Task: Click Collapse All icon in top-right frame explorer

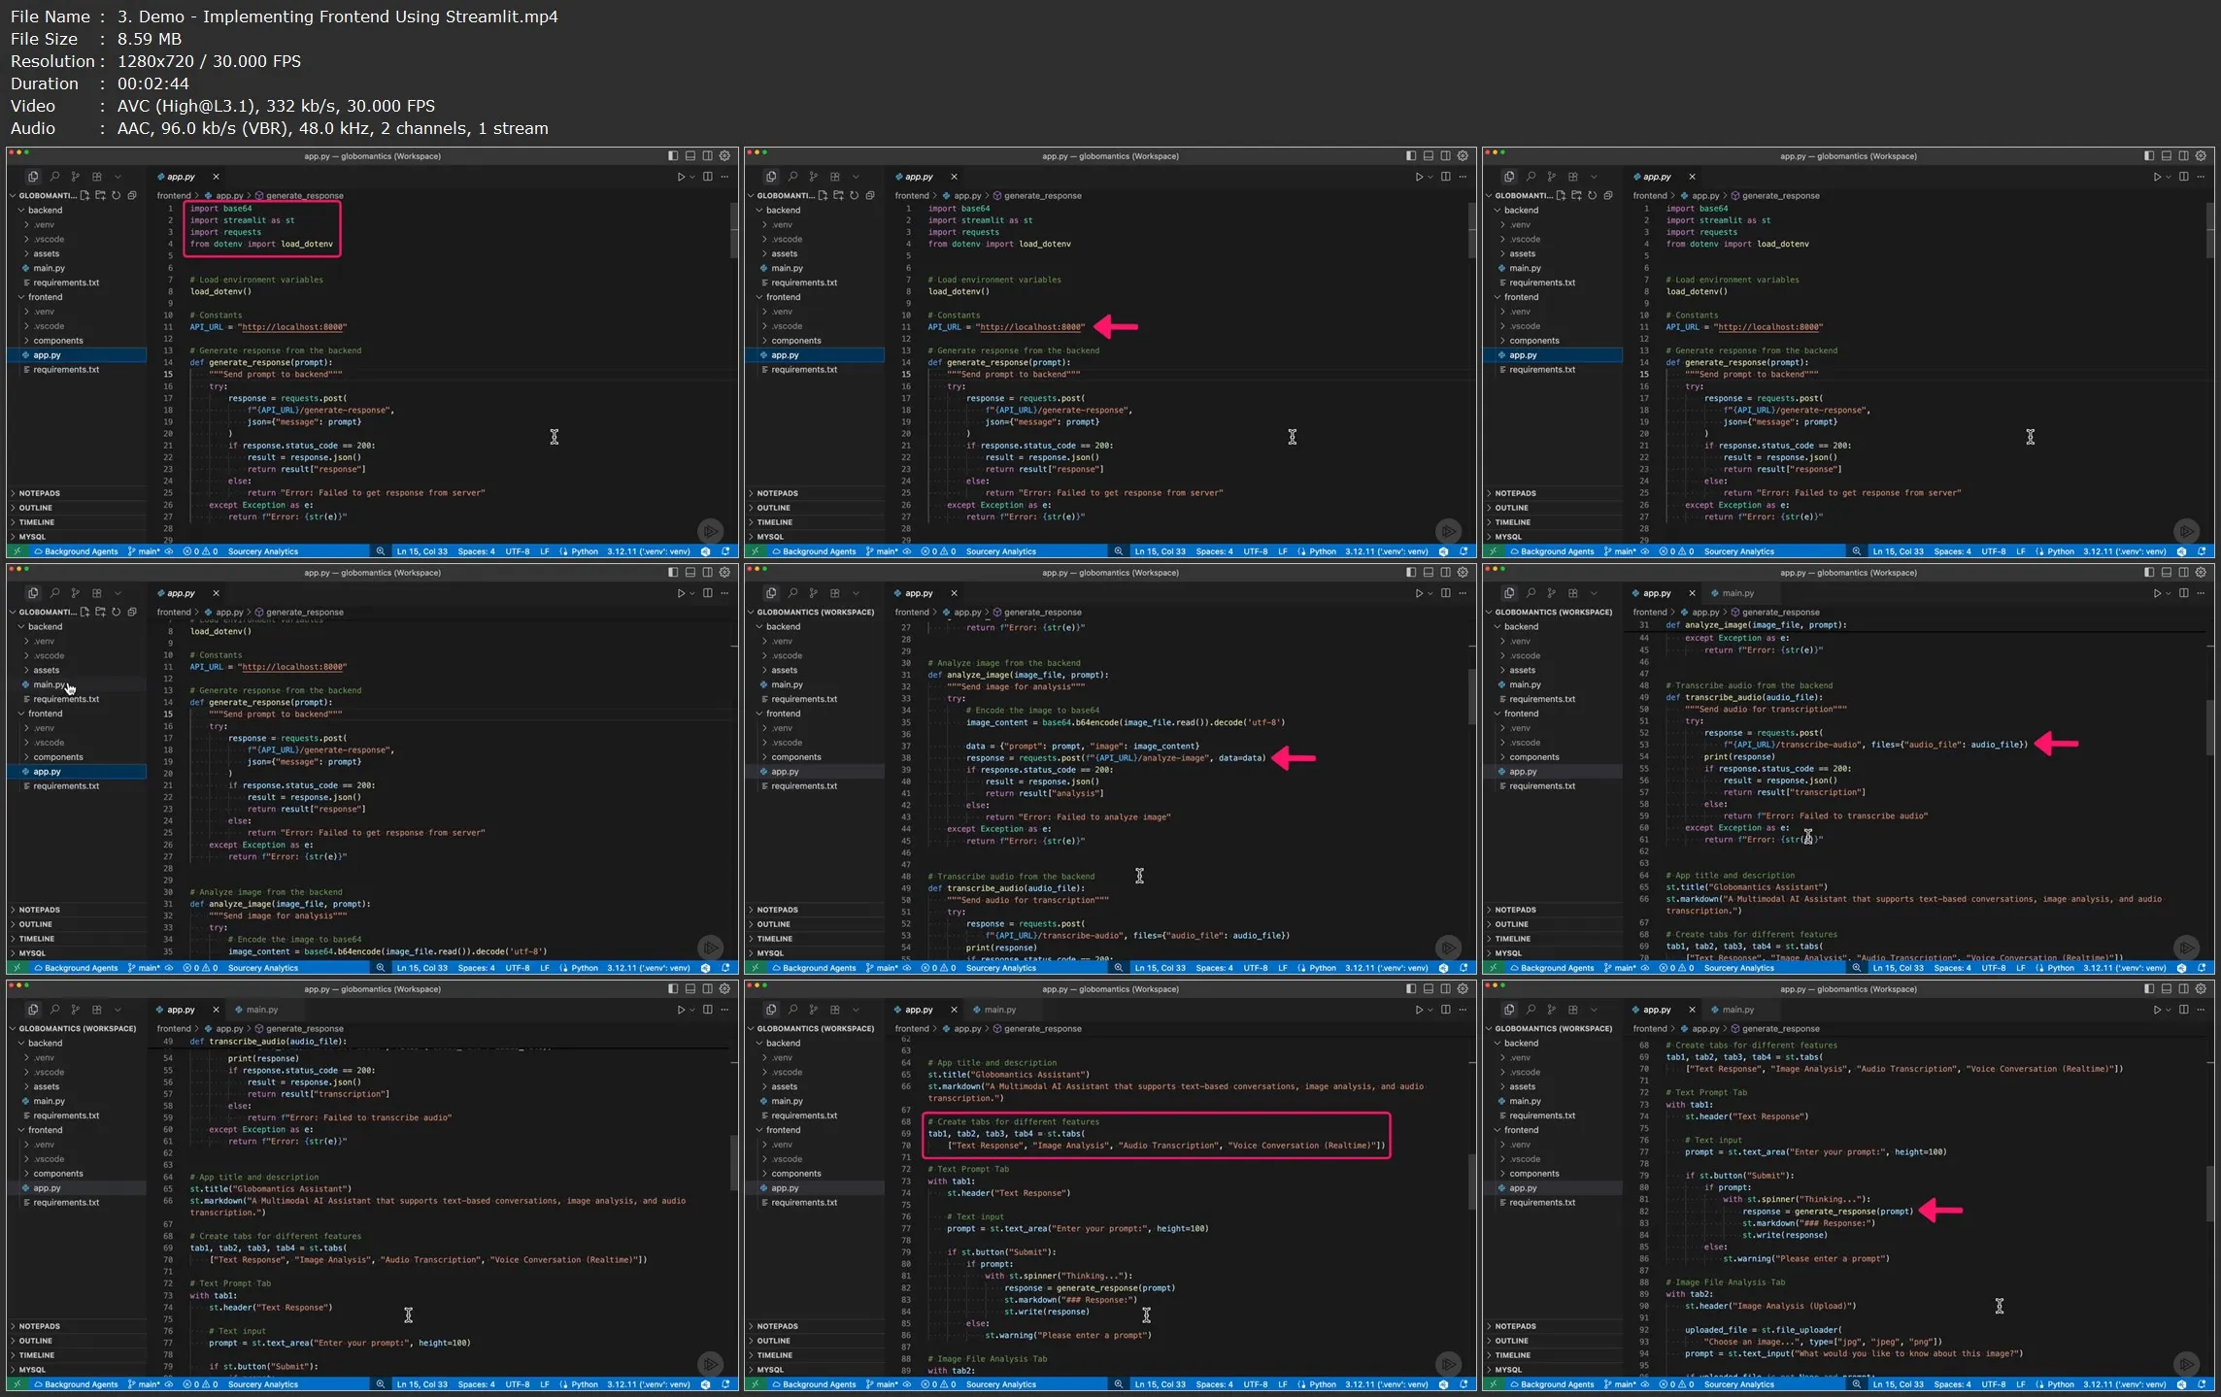Action: click(x=1608, y=195)
